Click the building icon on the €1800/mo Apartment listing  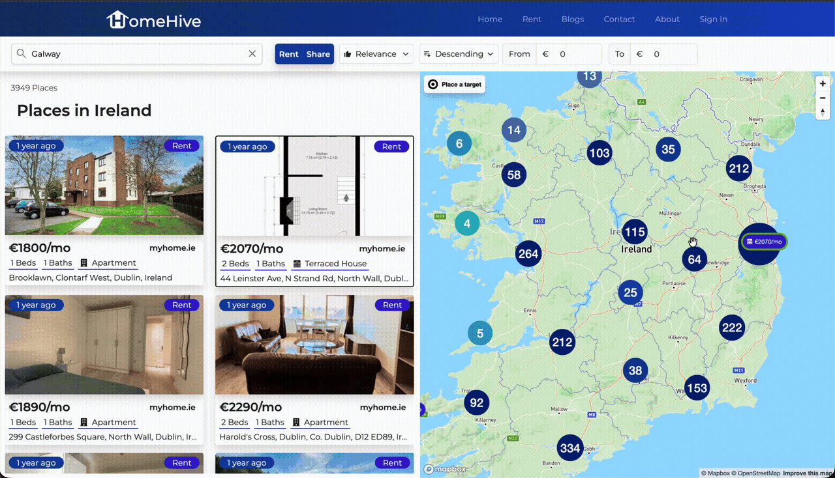(x=83, y=262)
